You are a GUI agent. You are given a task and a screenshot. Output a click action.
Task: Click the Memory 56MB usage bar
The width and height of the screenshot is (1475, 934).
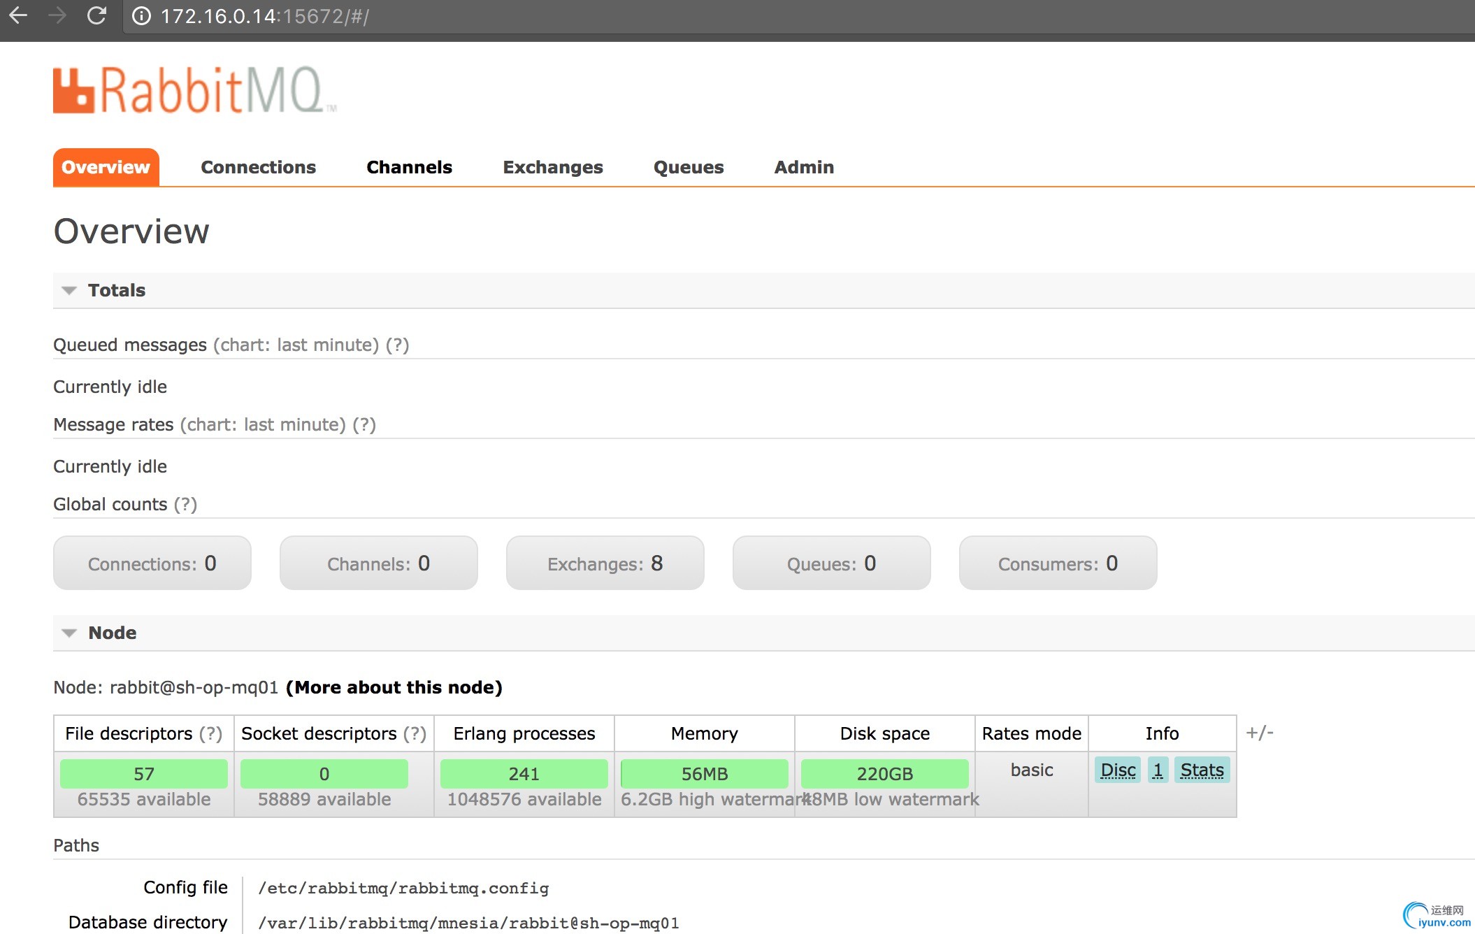tap(705, 774)
